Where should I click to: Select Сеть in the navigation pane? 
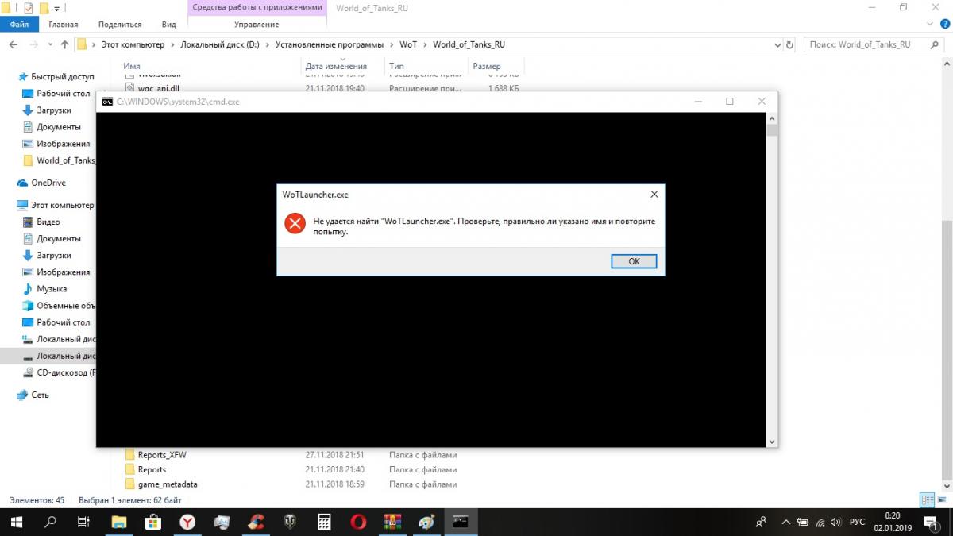click(40, 395)
